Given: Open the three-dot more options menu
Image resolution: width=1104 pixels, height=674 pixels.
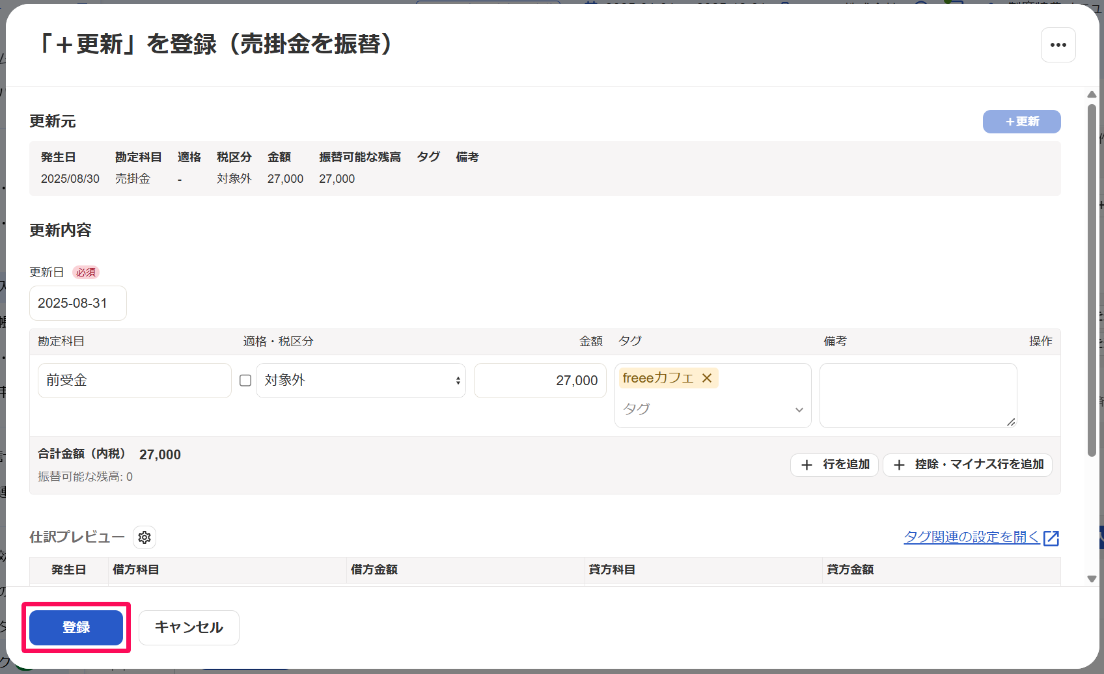Looking at the screenshot, I should point(1058,45).
